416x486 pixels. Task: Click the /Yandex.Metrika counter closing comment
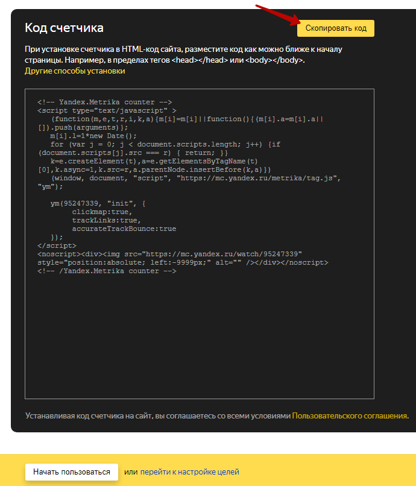click(107, 271)
